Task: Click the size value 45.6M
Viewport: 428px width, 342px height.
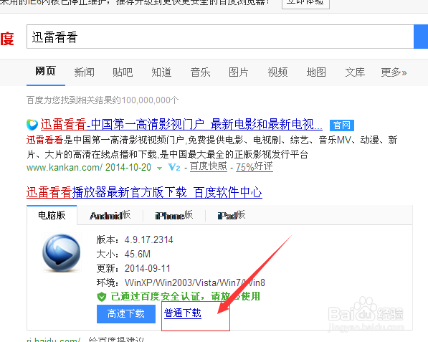Action: [x=138, y=255]
